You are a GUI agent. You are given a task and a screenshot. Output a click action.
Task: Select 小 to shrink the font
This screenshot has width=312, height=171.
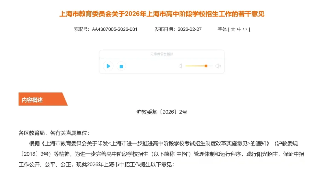246,29
